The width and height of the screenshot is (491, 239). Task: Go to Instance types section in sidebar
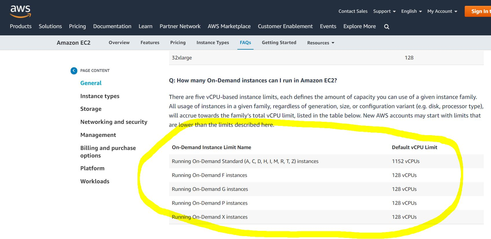(x=100, y=96)
